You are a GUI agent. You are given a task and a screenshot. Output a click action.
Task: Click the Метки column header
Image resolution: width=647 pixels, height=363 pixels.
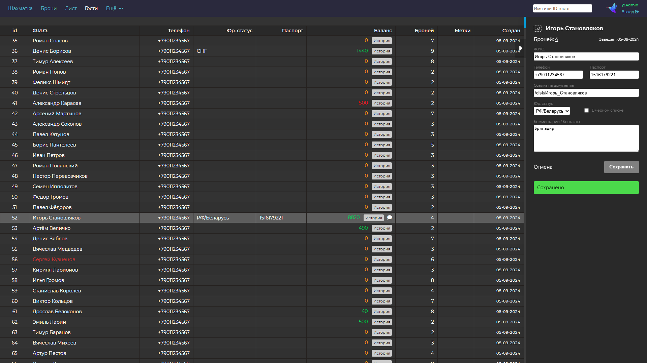point(463,31)
